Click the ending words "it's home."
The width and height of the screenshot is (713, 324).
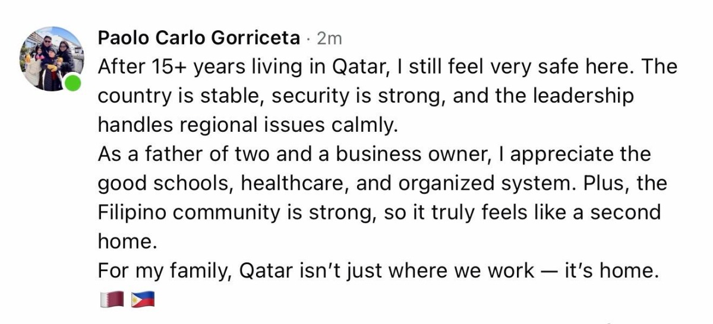coord(610,271)
